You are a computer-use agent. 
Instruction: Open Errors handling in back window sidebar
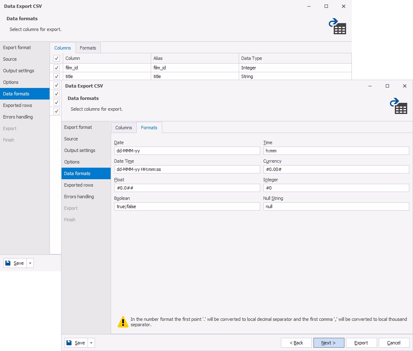[x=25, y=117]
